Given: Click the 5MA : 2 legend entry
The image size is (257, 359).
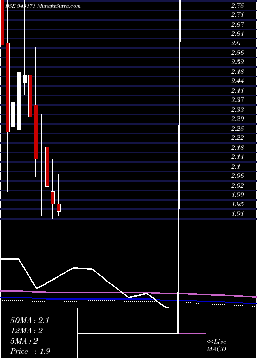Looking at the screenshot, I should pyautogui.click(x=24, y=341).
